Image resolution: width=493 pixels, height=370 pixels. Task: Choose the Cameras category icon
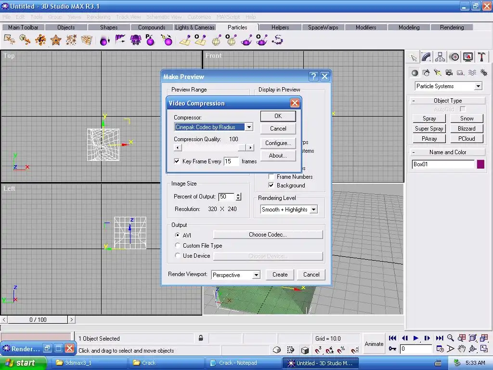(x=449, y=73)
